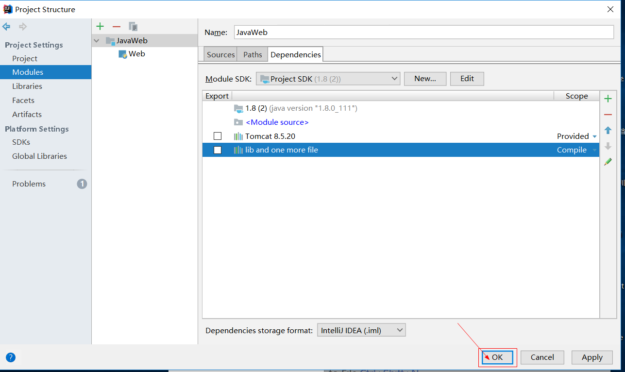Select the Tomcat 8.5.20 dependency row
This screenshot has height=372, width=625.
coord(401,136)
